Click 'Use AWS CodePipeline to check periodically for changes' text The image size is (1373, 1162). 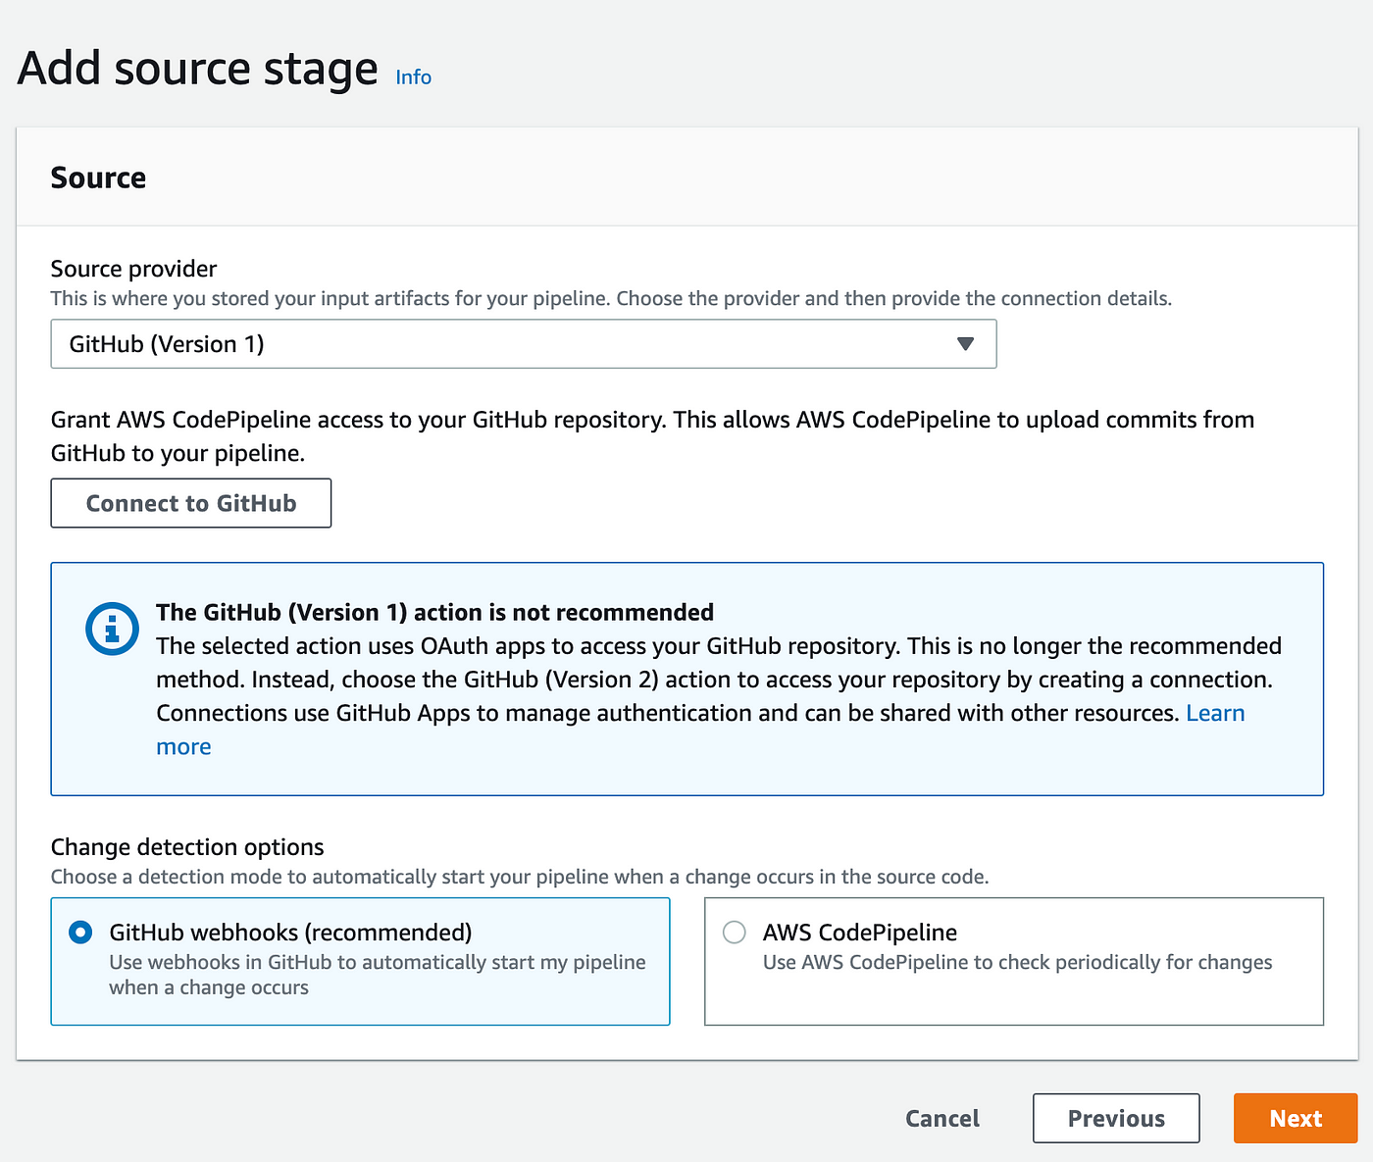(x=1018, y=963)
